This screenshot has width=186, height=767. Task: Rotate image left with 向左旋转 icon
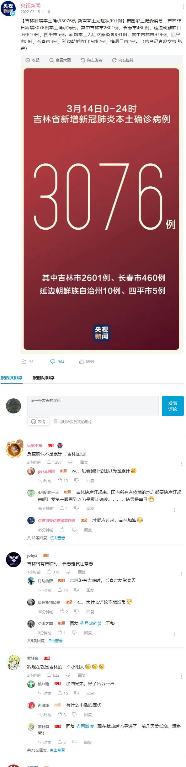pos(91,60)
